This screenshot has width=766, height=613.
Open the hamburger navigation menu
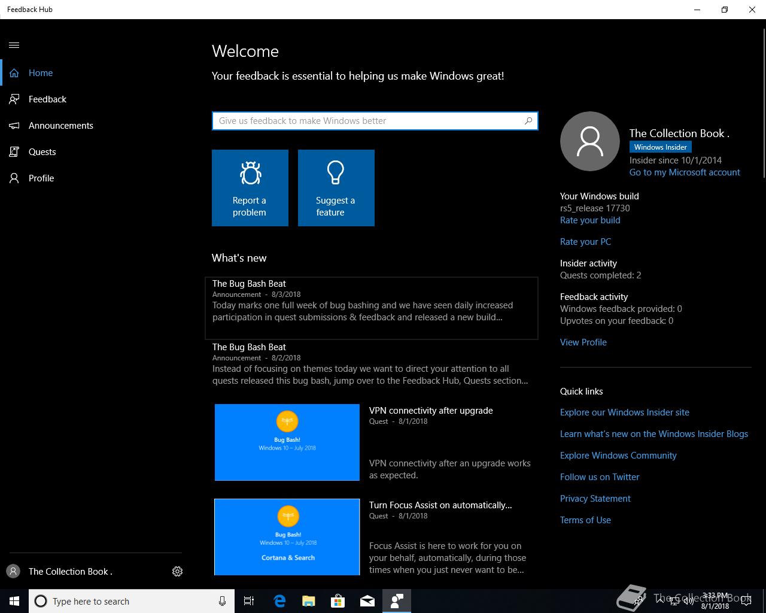[14, 45]
